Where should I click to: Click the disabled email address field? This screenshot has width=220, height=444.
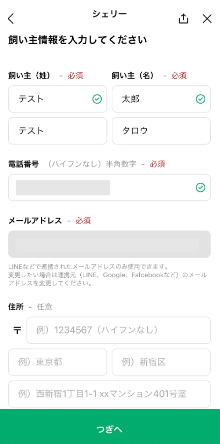click(109, 244)
